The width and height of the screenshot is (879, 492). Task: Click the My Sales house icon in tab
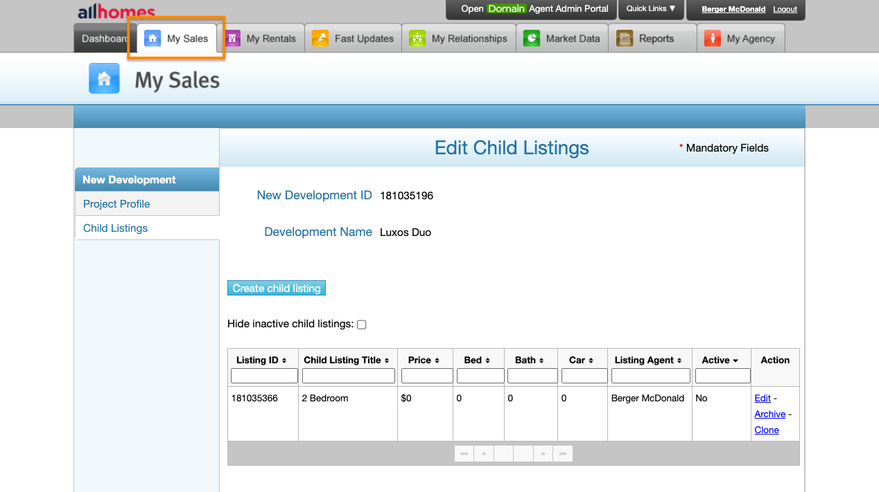coord(153,39)
